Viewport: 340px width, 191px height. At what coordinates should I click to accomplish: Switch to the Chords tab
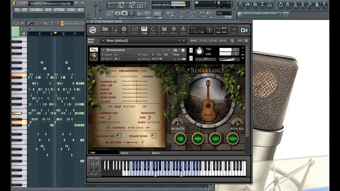135,153
